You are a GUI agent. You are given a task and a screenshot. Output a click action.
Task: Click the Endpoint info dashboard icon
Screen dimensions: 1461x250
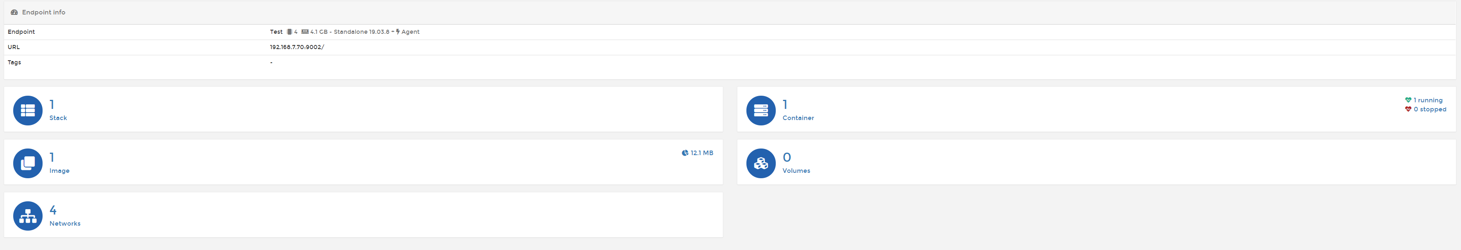click(14, 12)
